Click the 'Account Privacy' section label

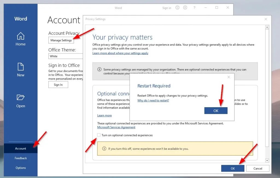click(x=64, y=33)
